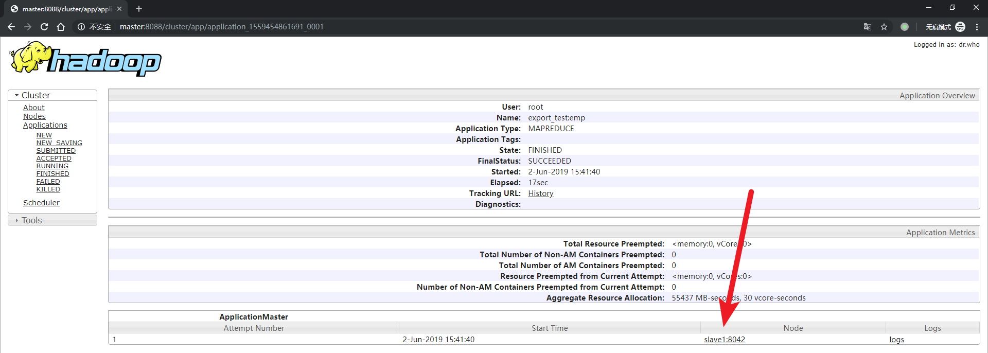Click the address bar URL field
This screenshot has width=988, height=353.
tap(221, 27)
